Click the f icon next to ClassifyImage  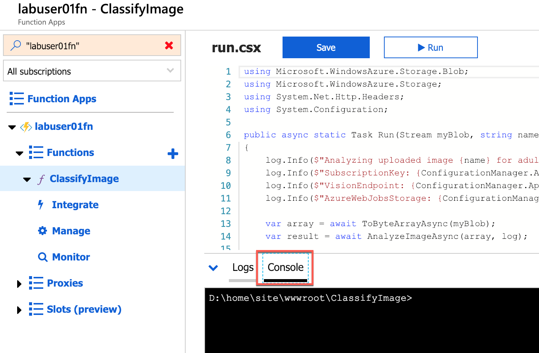[41, 179]
